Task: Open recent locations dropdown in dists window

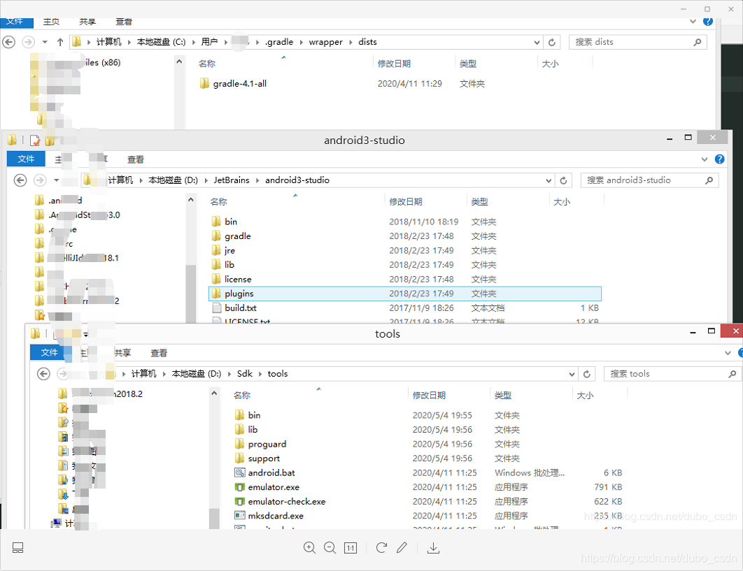Action: pyautogui.click(x=45, y=42)
